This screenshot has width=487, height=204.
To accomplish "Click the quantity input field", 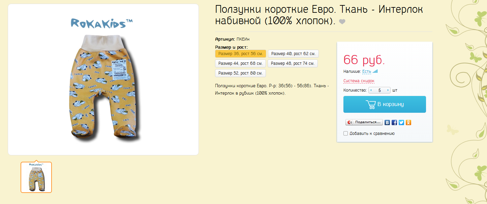I will [379, 90].
